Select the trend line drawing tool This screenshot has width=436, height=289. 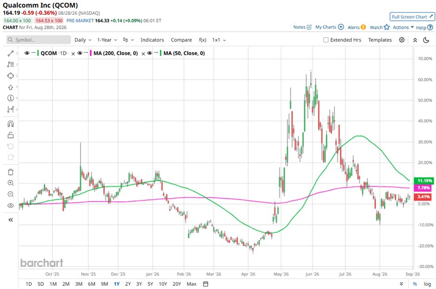[11, 53]
